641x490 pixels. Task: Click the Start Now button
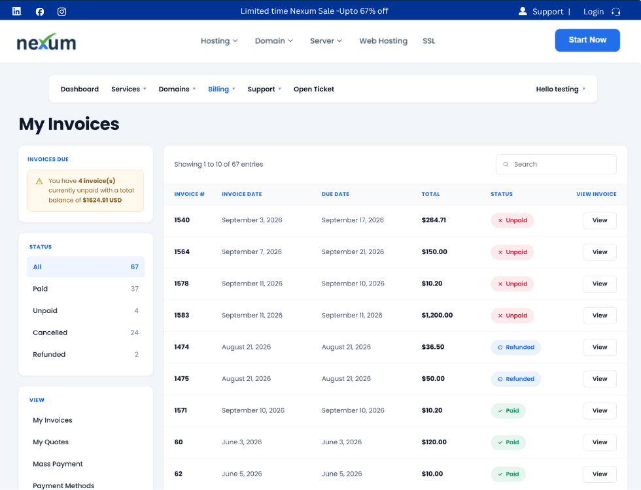[587, 40]
